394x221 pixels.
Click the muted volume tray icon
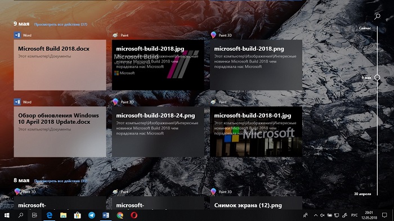tap(323, 215)
